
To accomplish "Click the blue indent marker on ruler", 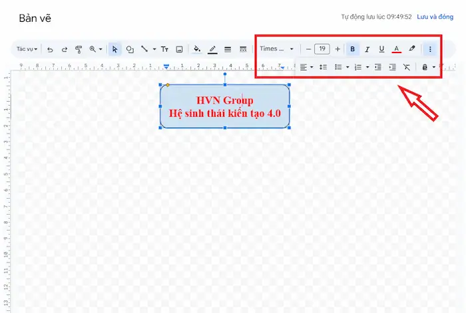I will (166, 66).
